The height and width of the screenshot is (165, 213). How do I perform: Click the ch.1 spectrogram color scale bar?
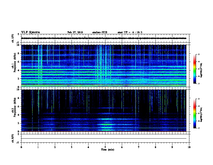click(194, 69)
